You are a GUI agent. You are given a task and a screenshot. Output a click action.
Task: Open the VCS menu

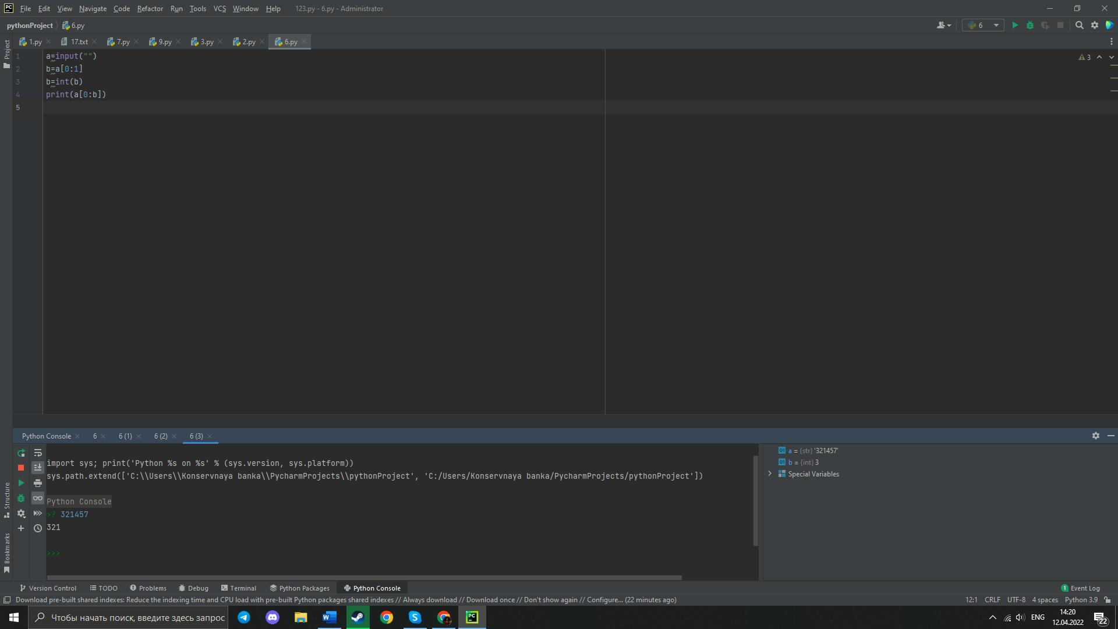(220, 9)
